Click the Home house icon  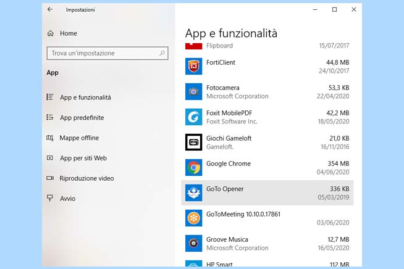point(51,33)
